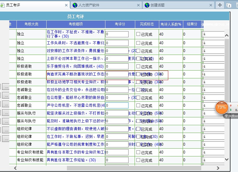Click the orange 73% floating ball
Screen dimensions: 238x172
221,107
